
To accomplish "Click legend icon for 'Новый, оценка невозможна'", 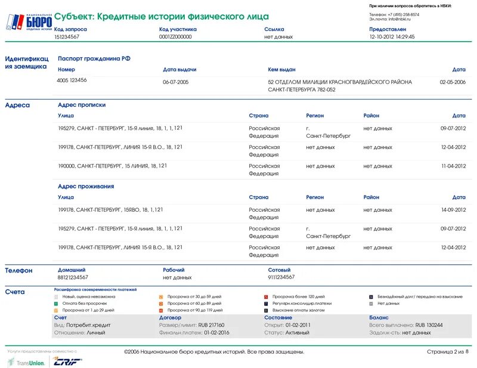I will point(56,297).
